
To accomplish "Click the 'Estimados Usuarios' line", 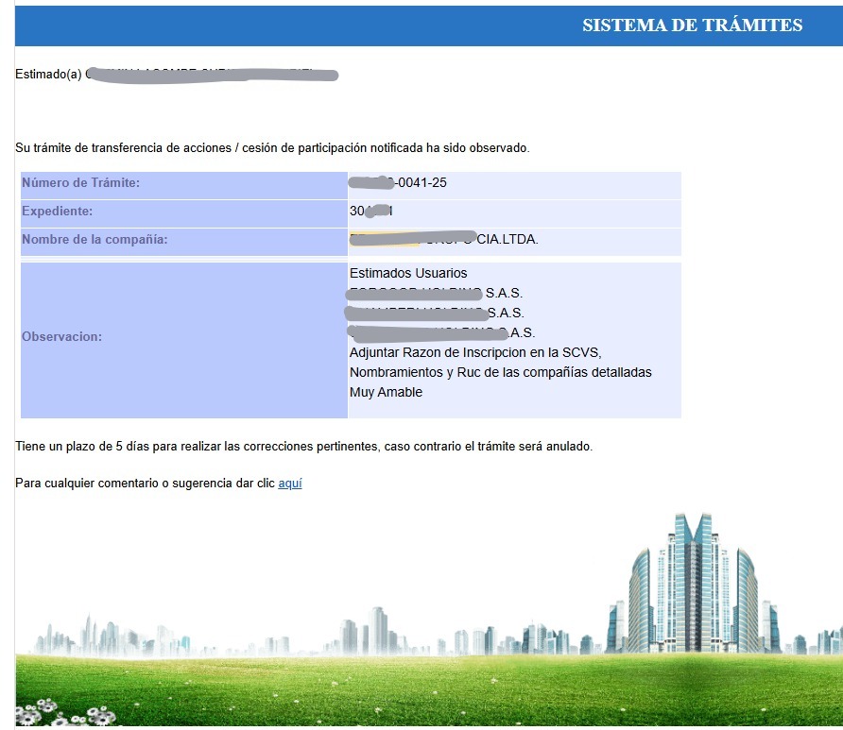I will 408,273.
